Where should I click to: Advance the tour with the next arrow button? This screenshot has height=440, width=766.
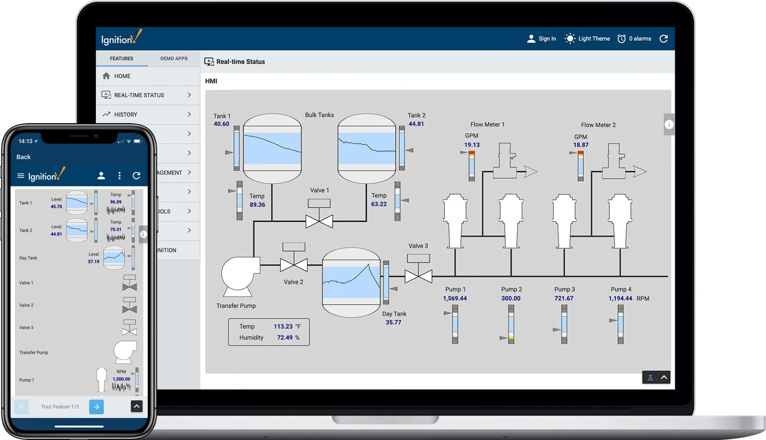[96, 407]
